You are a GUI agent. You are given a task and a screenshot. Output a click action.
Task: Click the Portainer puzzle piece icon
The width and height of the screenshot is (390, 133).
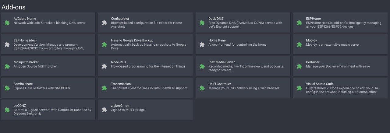pyautogui.click(x=300, y=66)
